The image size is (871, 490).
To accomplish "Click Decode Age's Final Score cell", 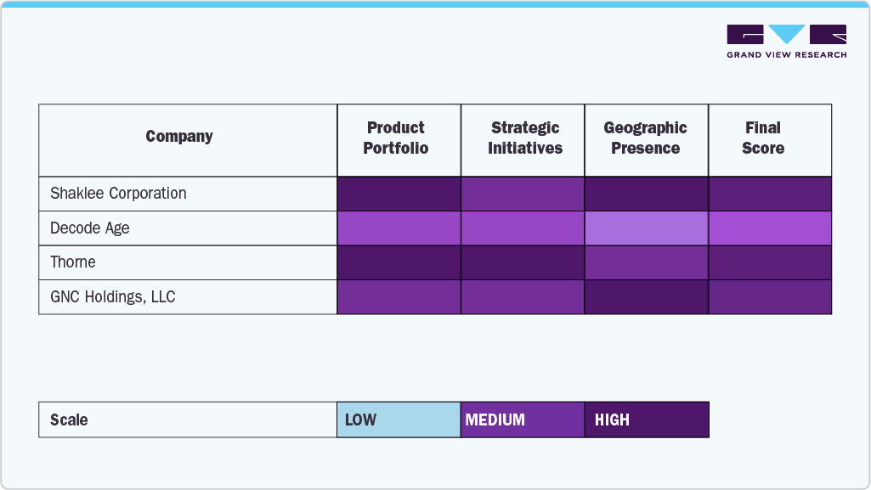I will click(770, 228).
